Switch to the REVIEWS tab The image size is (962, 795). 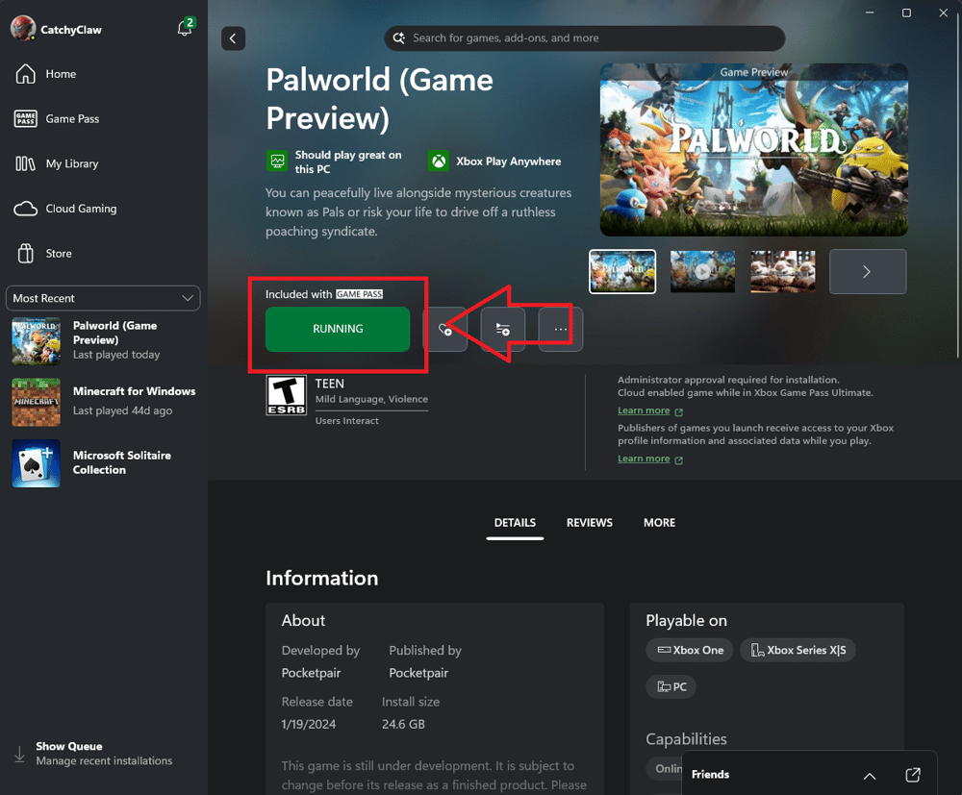pos(589,523)
